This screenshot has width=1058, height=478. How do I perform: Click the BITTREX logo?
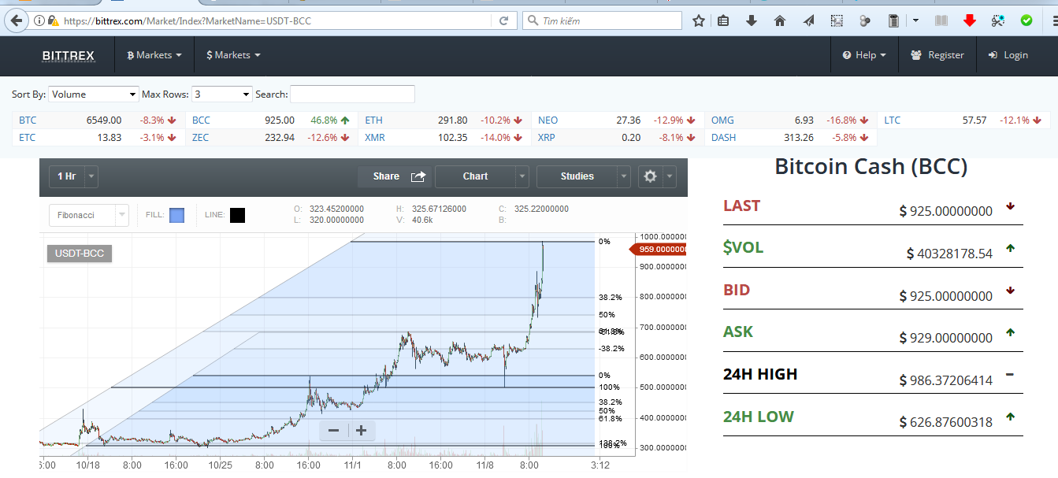(69, 55)
